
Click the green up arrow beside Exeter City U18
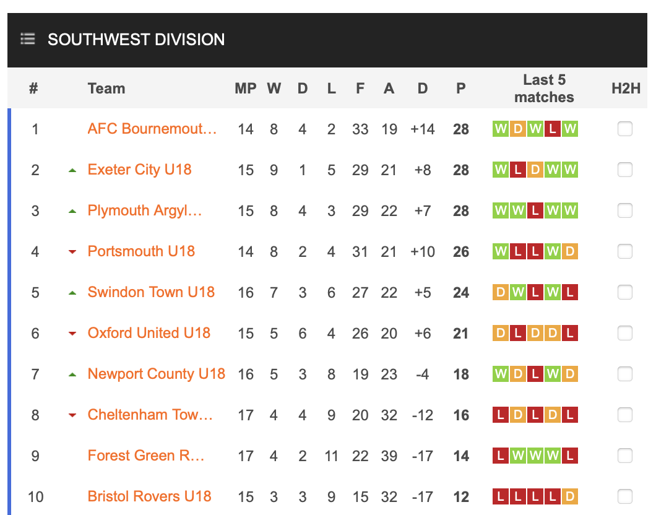coord(72,170)
